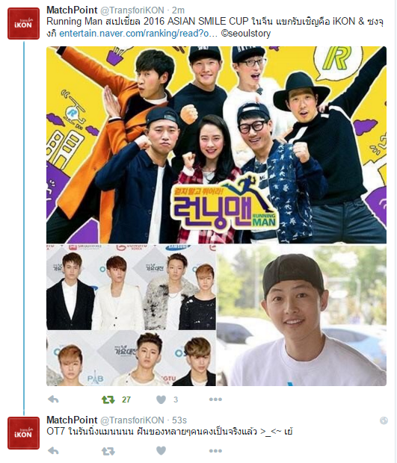Image resolution: width=397 pixels, height=463 pixels.
Task: Click the globe icon on second tweet
Action: click(x=384, y=420)
